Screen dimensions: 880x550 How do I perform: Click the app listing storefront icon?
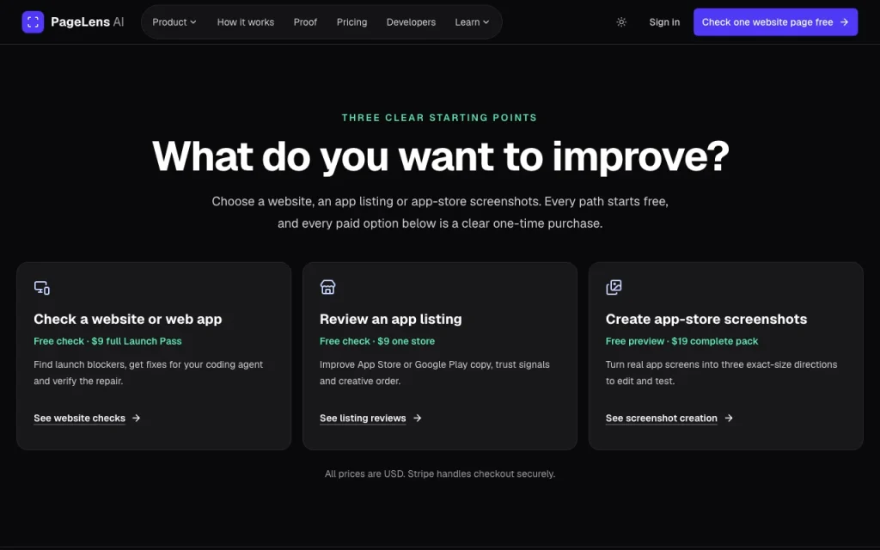click(x=327, y=287)
